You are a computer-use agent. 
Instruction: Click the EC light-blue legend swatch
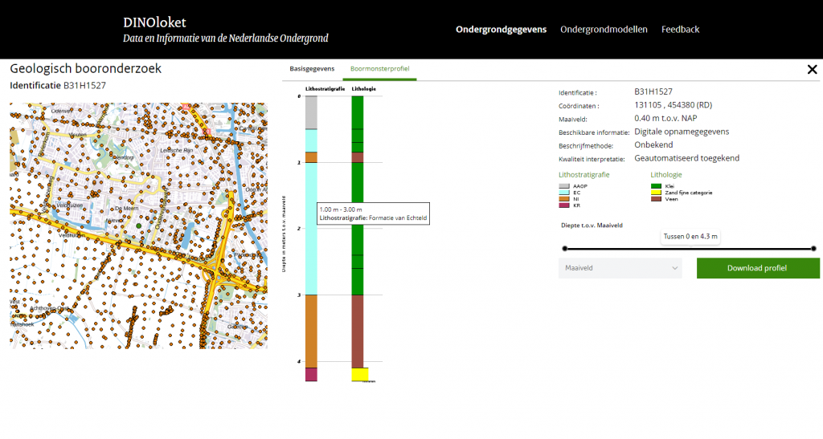(x=564, y=193)
